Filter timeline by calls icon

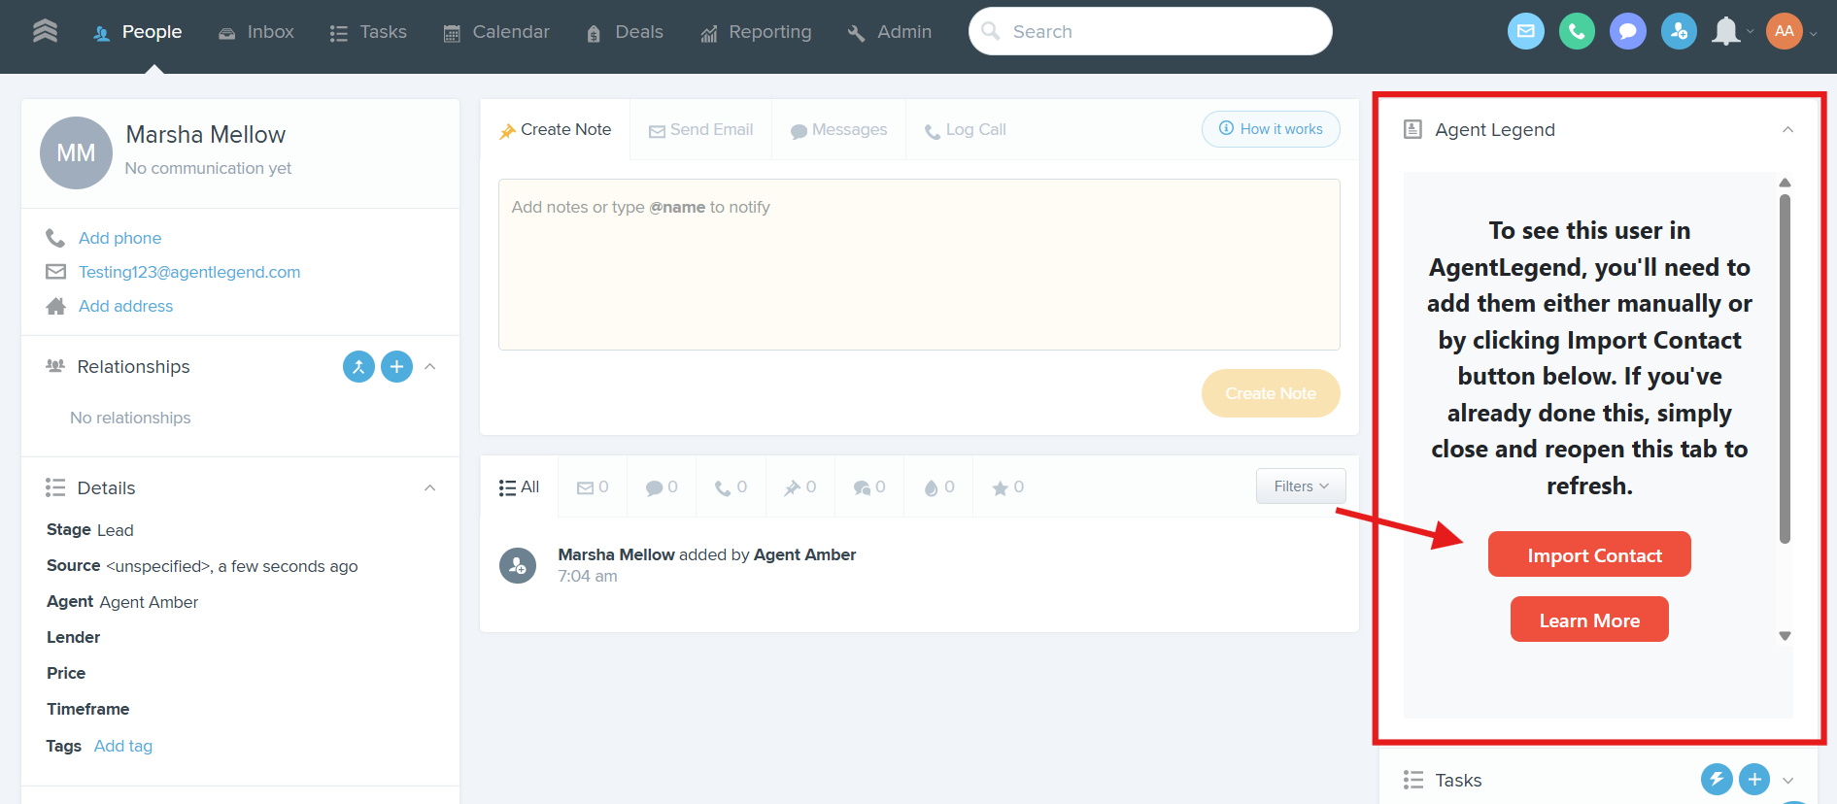731,486
